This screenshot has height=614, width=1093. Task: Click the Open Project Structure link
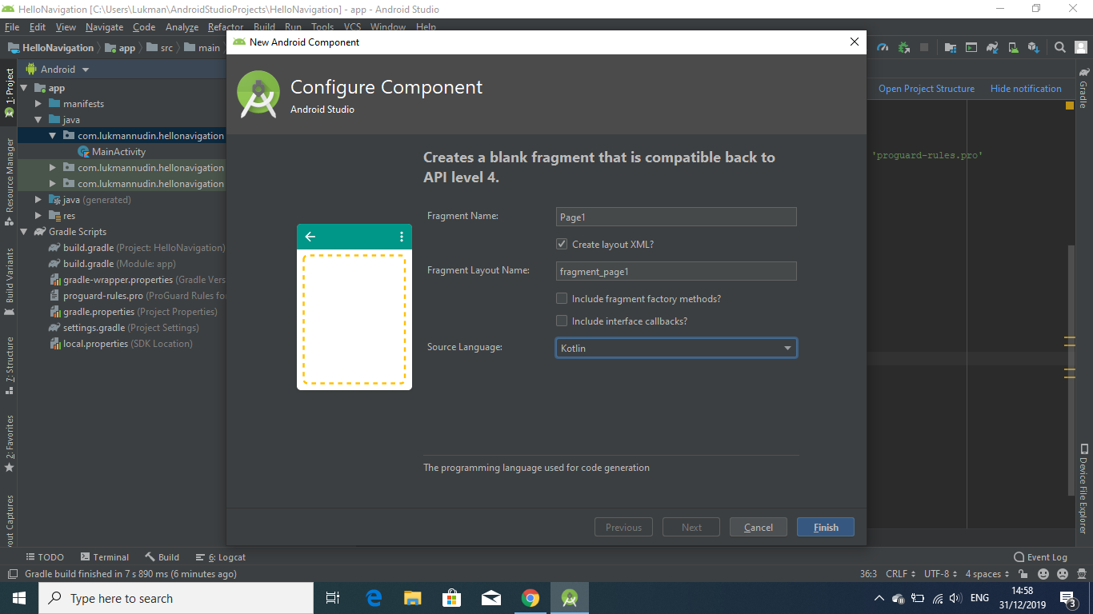(926, 88)
